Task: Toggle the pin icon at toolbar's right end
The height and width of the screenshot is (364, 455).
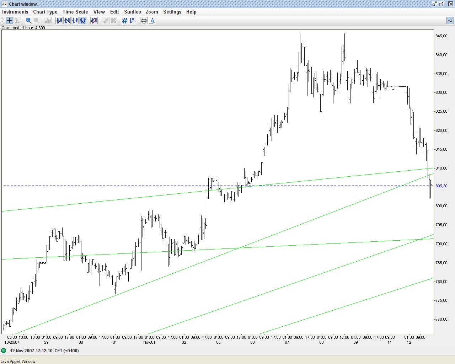Action: (450, 21)
